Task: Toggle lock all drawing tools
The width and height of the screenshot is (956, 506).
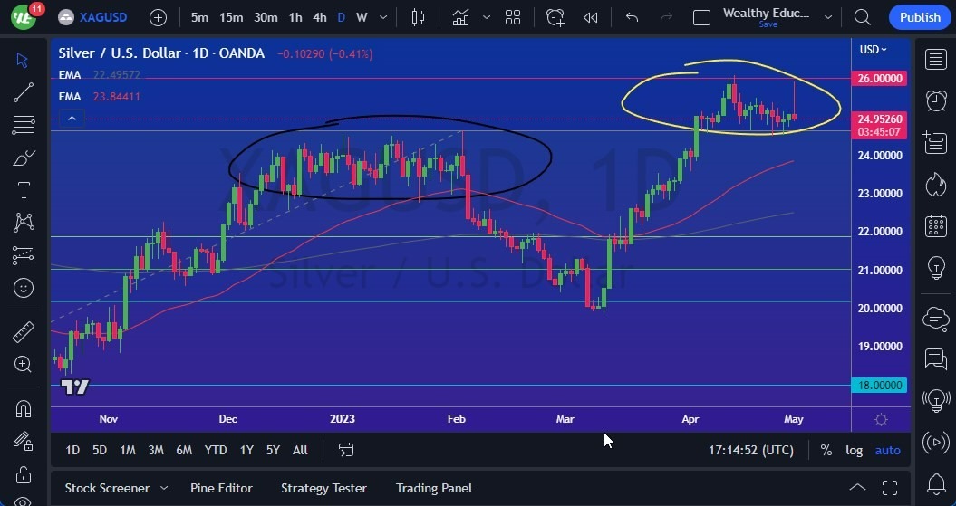Action: click(x=24, y=473)
